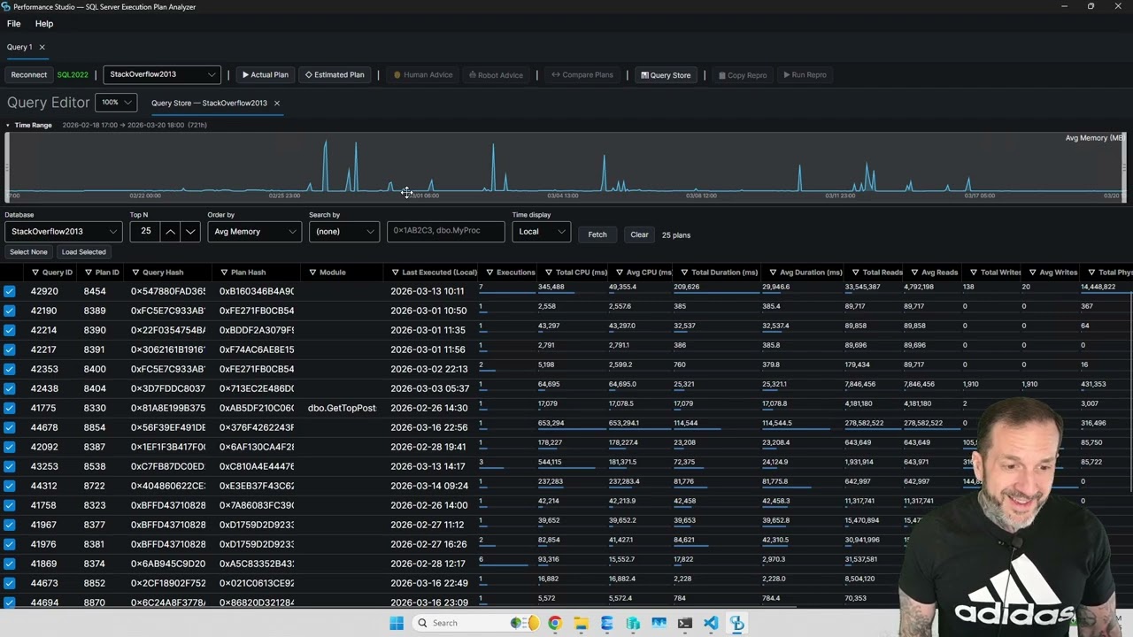
Task: Click Total Writes column filter funnel
Action: coord(974,272)
